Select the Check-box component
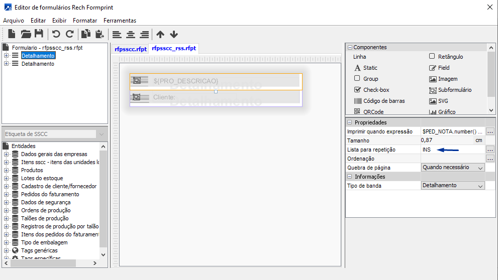Image resolution: width=498 pixels, height=280 pixels. tap(371, 90)
